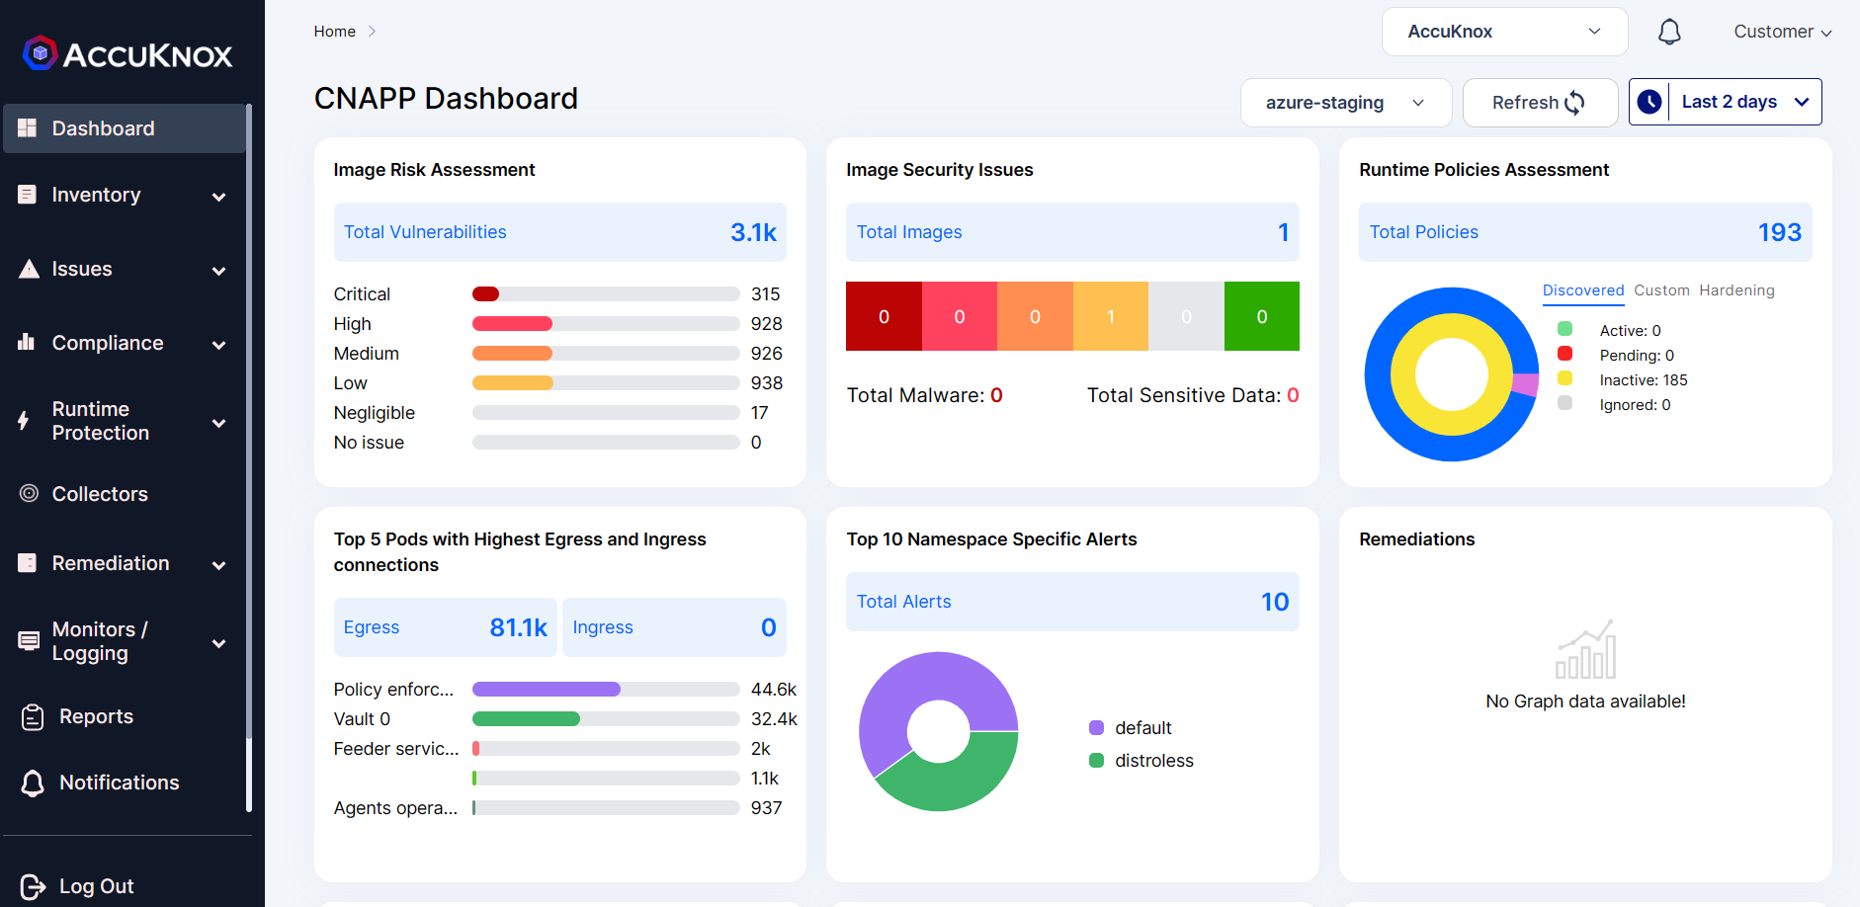Click the Egress 81.1k box
This screenshot has height=907, width=1860.
(446, 627)
